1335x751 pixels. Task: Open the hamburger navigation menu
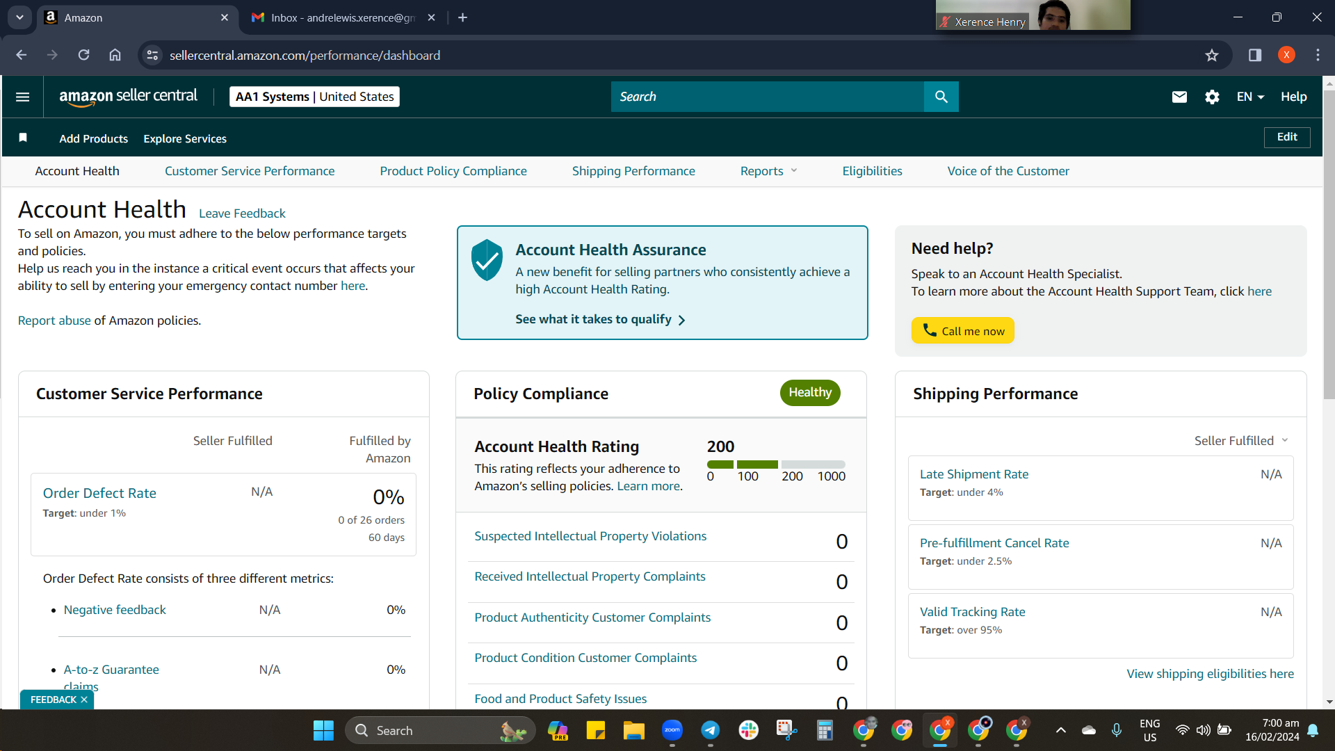22,97
